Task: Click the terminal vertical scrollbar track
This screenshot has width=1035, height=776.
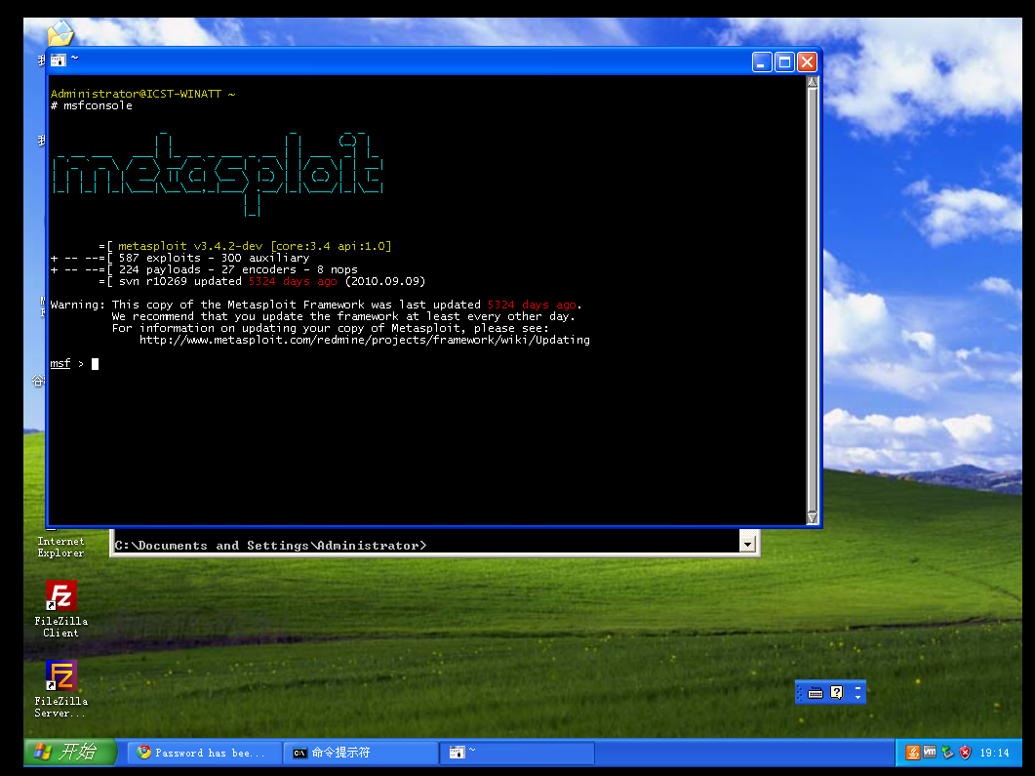Action: 813,300
